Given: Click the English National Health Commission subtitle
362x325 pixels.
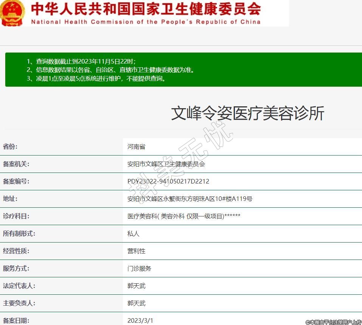Looking at the screenshot, I should tap(146, 22).
